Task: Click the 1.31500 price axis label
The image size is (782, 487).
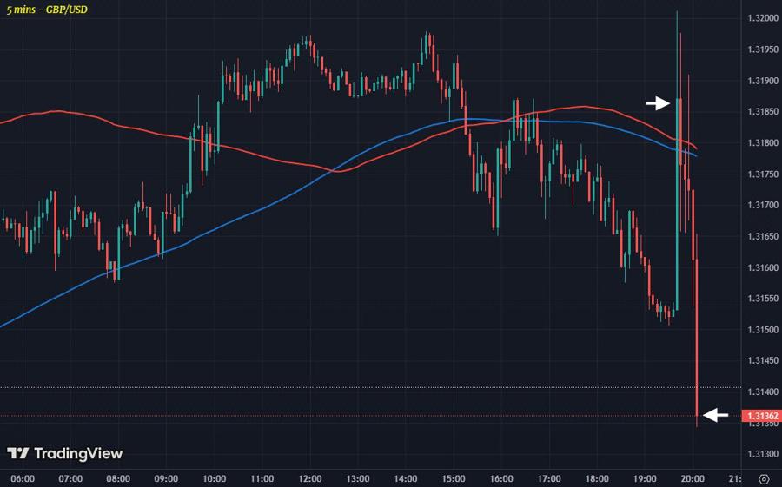Action: [763, 330]
